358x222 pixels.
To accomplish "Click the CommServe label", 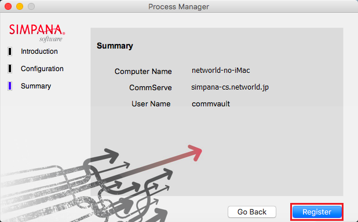I will click(151, 88).
